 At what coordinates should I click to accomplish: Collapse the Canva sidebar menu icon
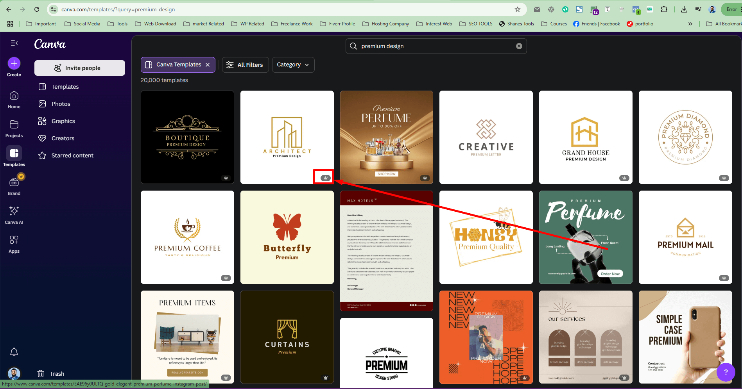14,43
